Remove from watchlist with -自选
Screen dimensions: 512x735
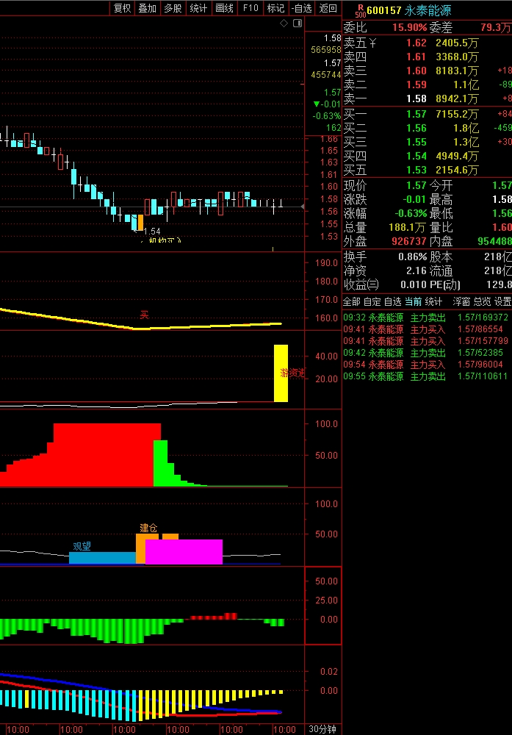[301, 8]
